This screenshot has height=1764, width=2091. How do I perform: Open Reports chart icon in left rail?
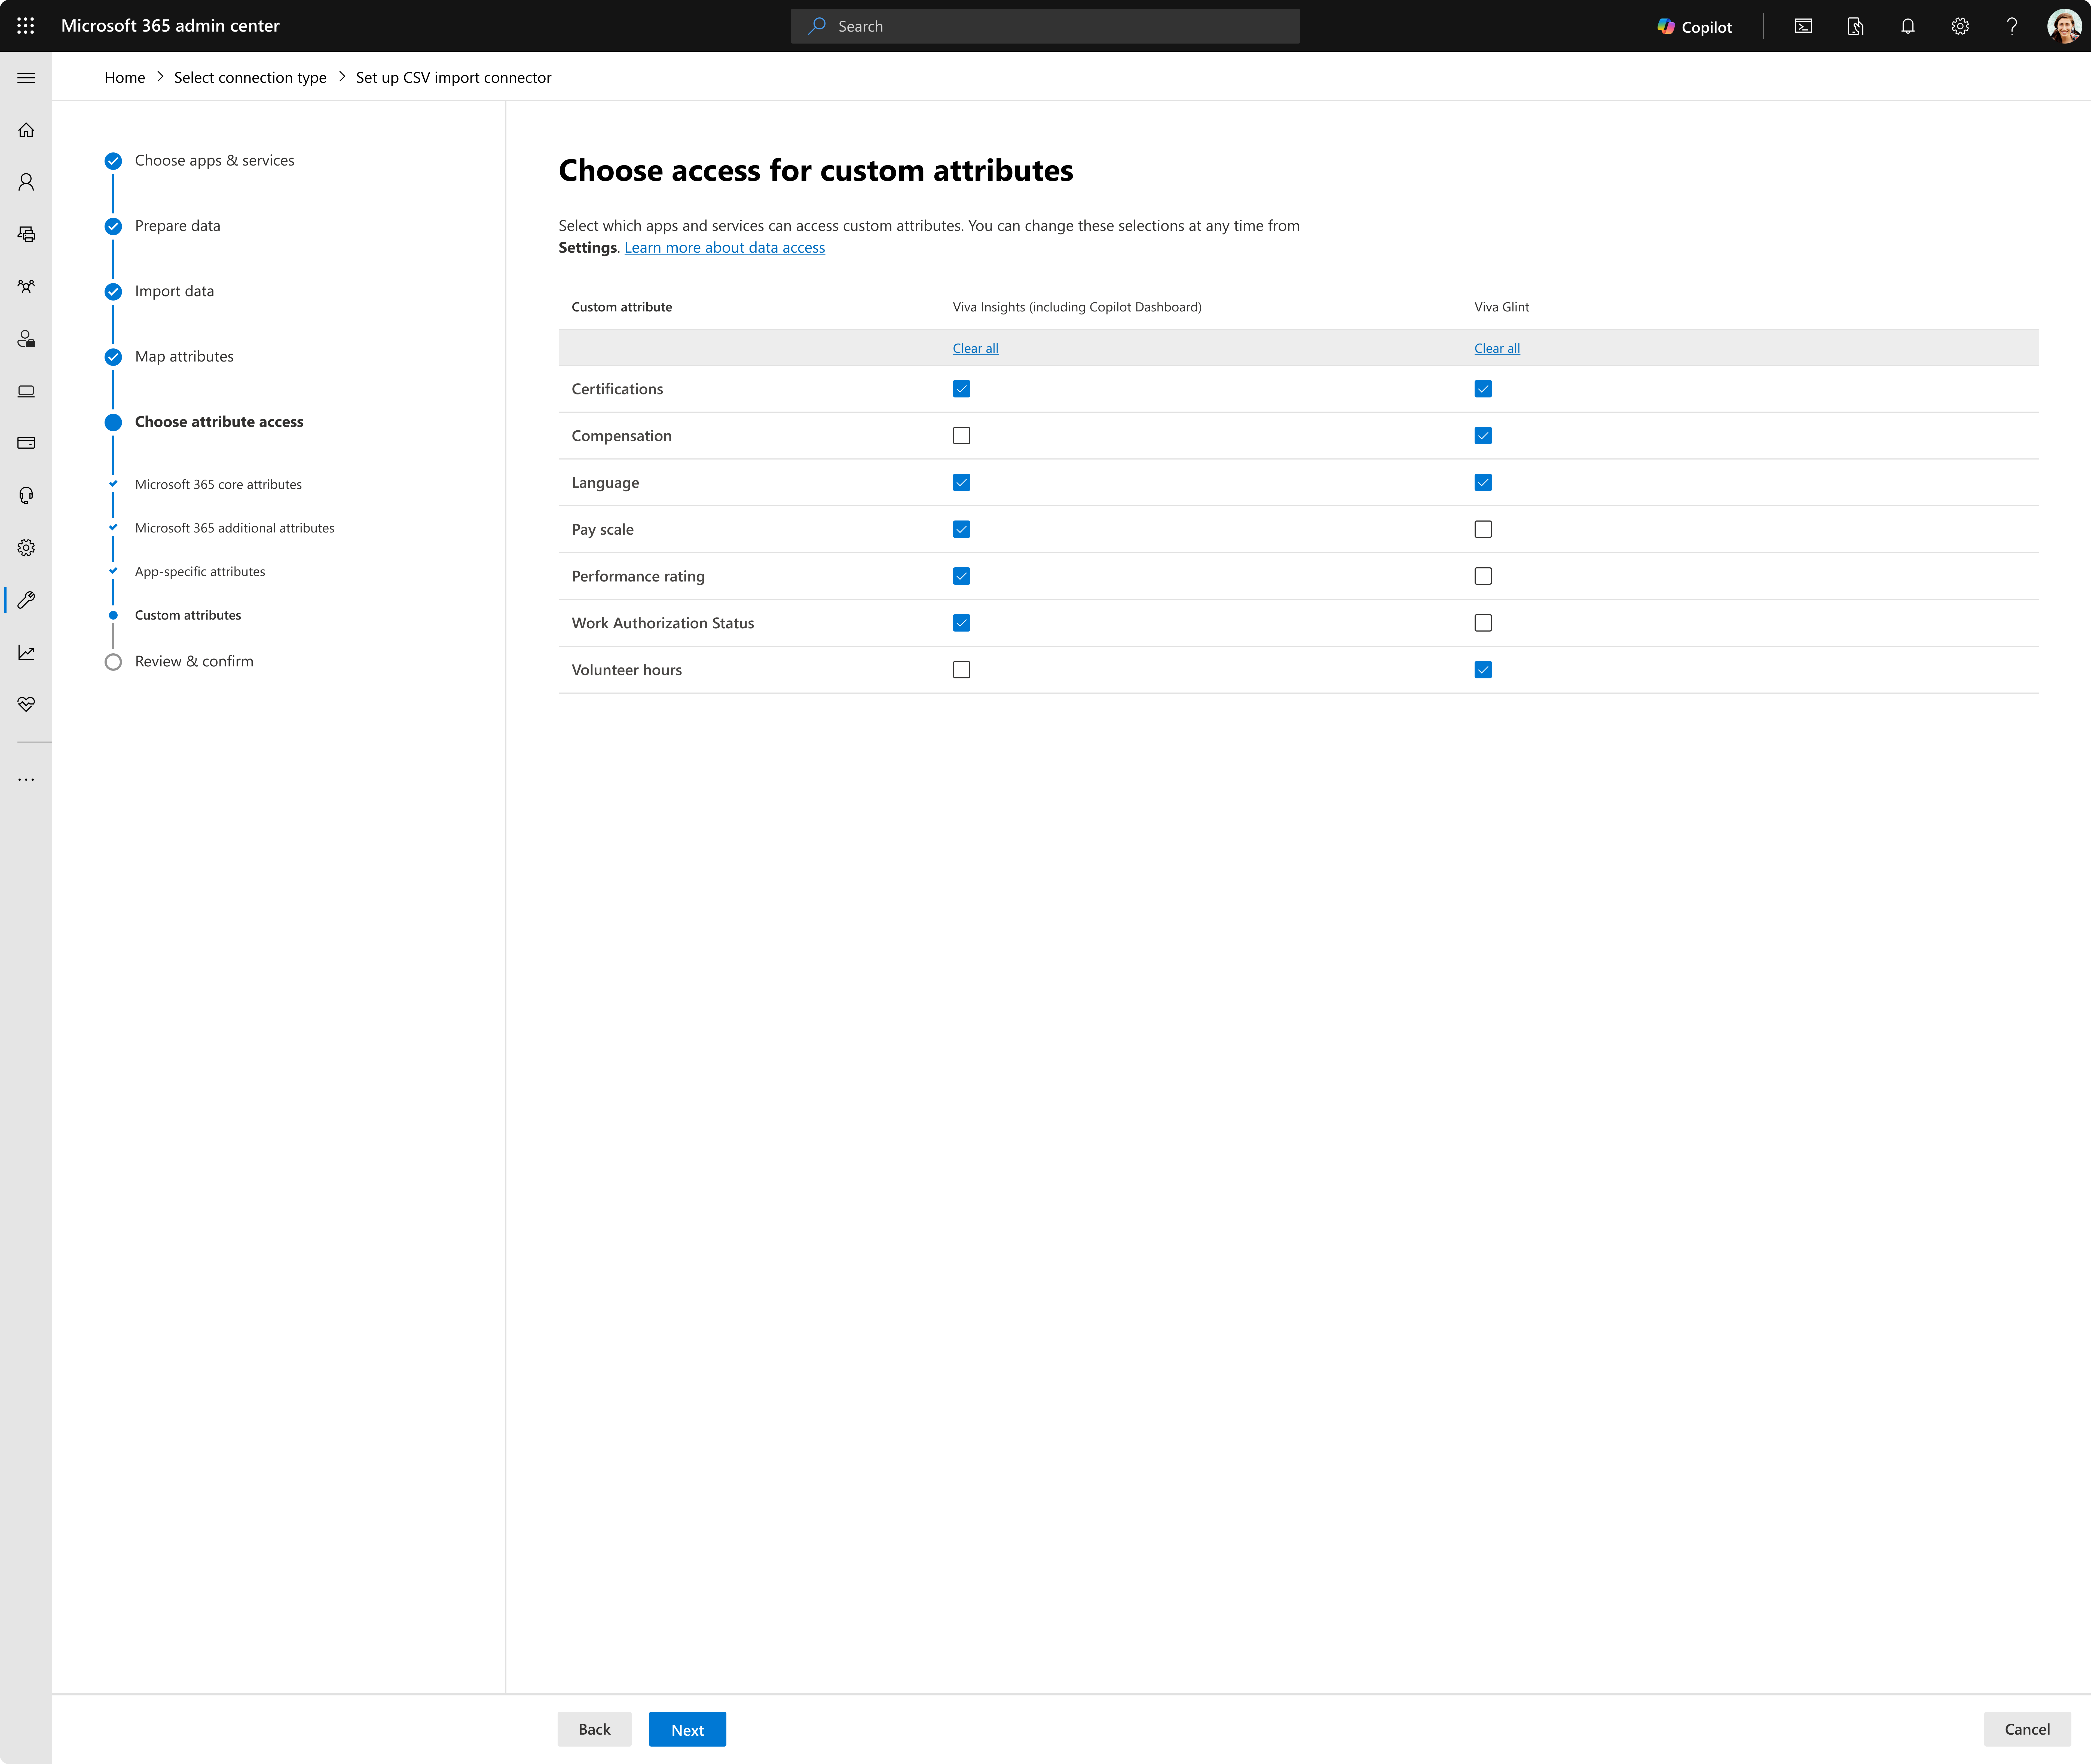coord(26,652)
